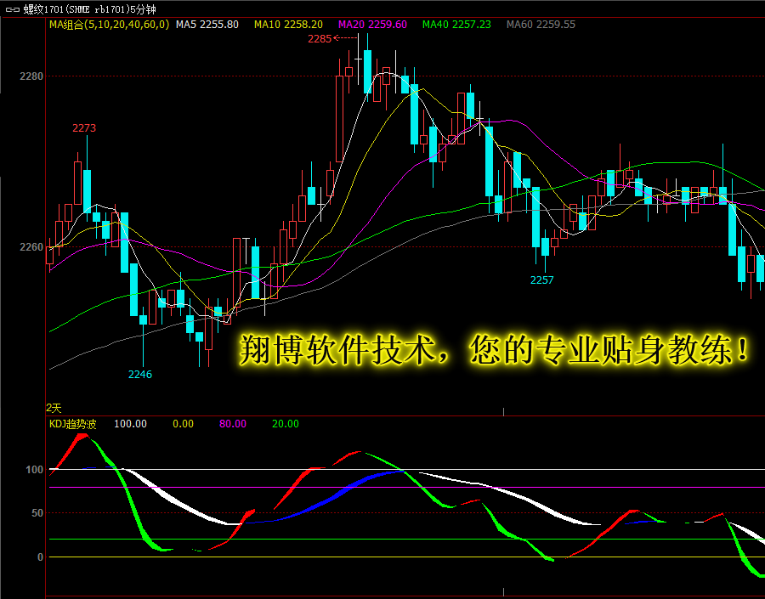Click the 0 level on KDJ axis
The width and height of the screenshot is (765, 599).
click(41, 557)
